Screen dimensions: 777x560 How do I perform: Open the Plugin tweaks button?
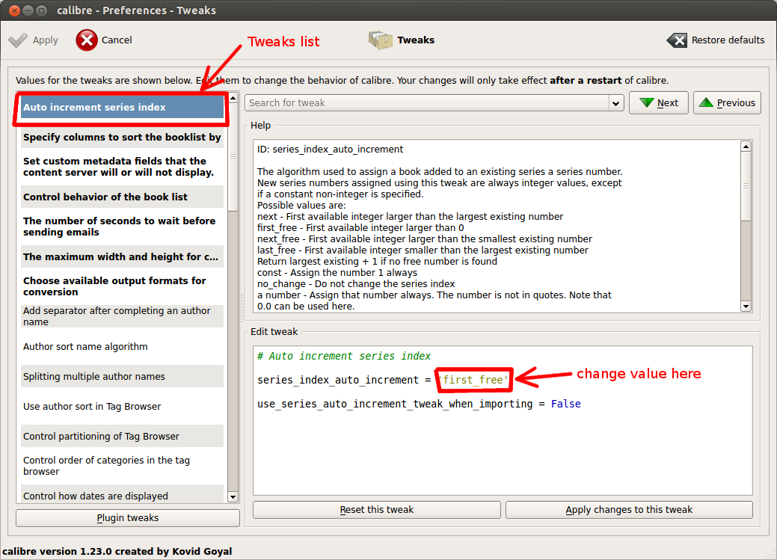pyautogui.click(x=128, y=518)
